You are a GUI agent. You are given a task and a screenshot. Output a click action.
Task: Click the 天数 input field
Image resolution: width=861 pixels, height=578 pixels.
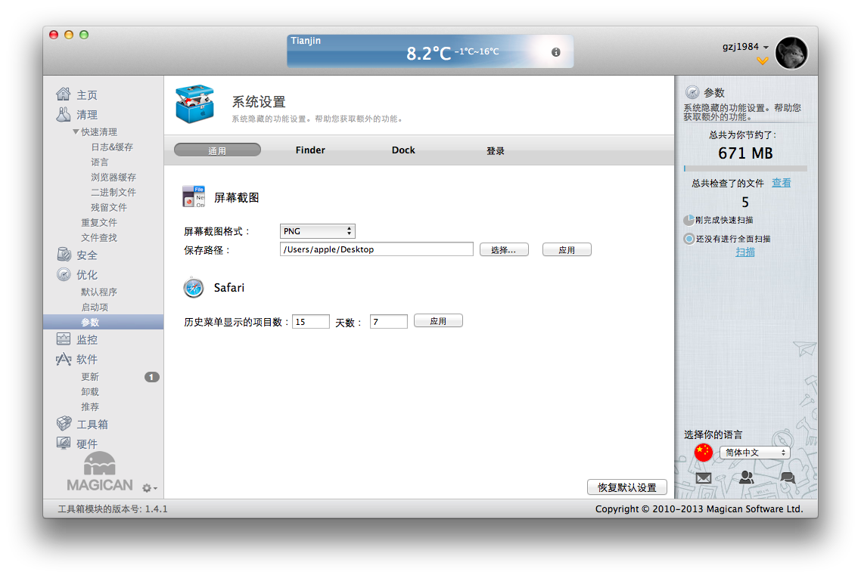(389, 321)
